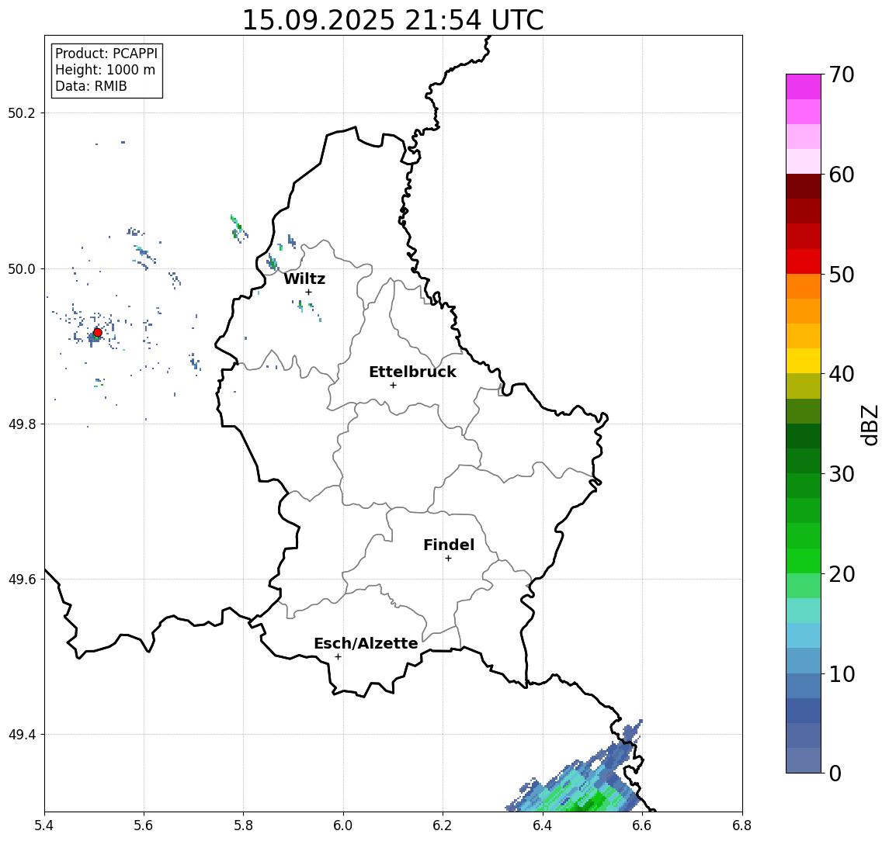Click the colorbar tick label 50
The height and width of the screenshot is (841, 889).
coord(842,275)
